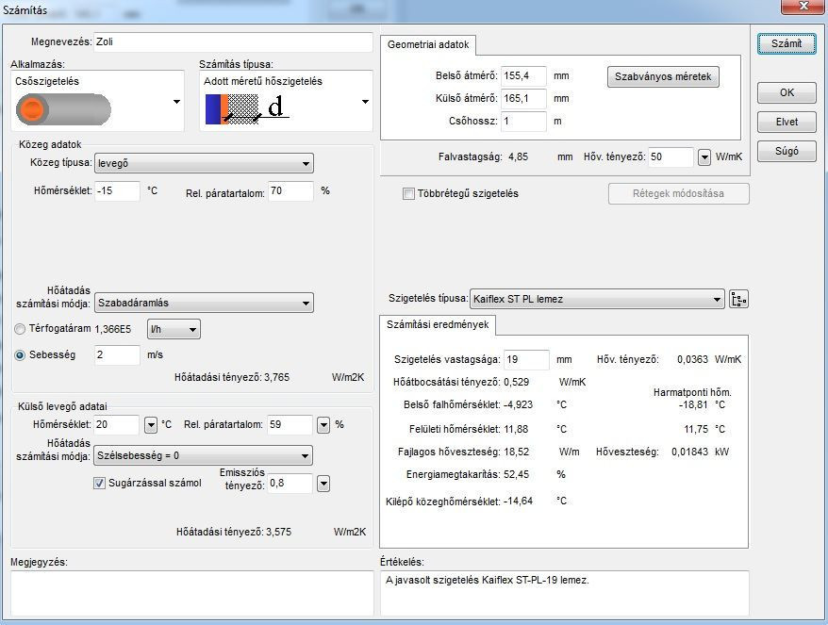The image size is (828, 625).
Task: Click the Harmatponti hőm. value -18,81
Action: (693, 404)
